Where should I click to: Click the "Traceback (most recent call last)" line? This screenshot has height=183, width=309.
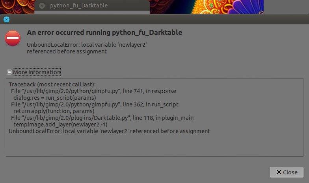coord(52,84)
